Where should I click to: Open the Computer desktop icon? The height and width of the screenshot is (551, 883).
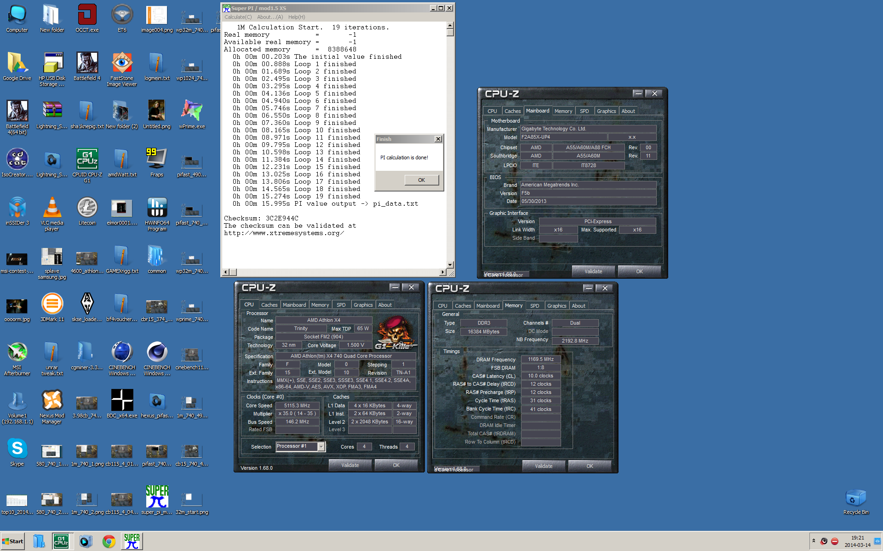tap(17, 18)
